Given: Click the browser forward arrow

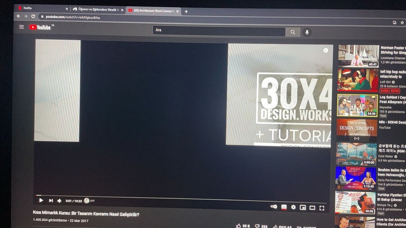Looking at the screenshot, I should click(26, 16).
